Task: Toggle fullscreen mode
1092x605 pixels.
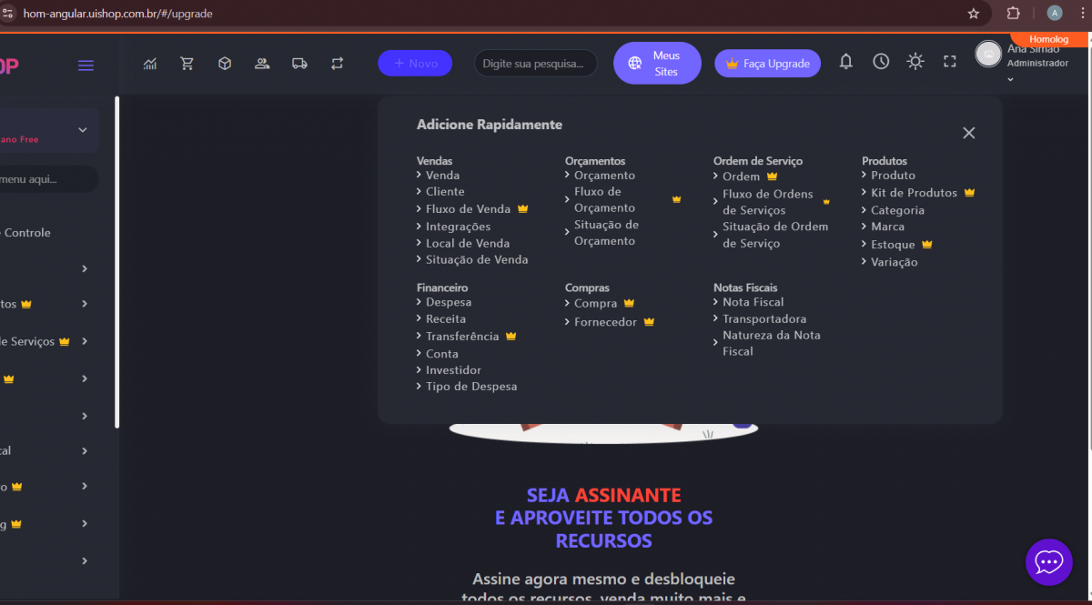Action: [x=950, y=62]
